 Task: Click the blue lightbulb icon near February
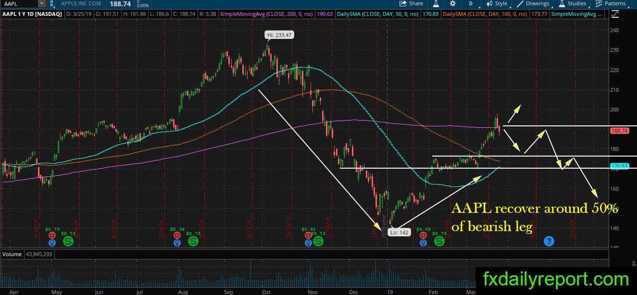423,243
